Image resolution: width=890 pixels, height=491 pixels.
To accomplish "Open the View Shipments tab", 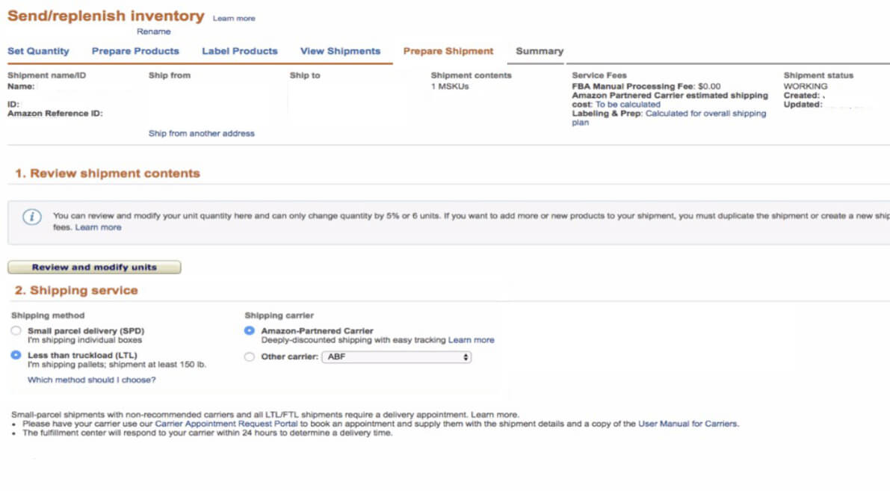I will point(341,51).
